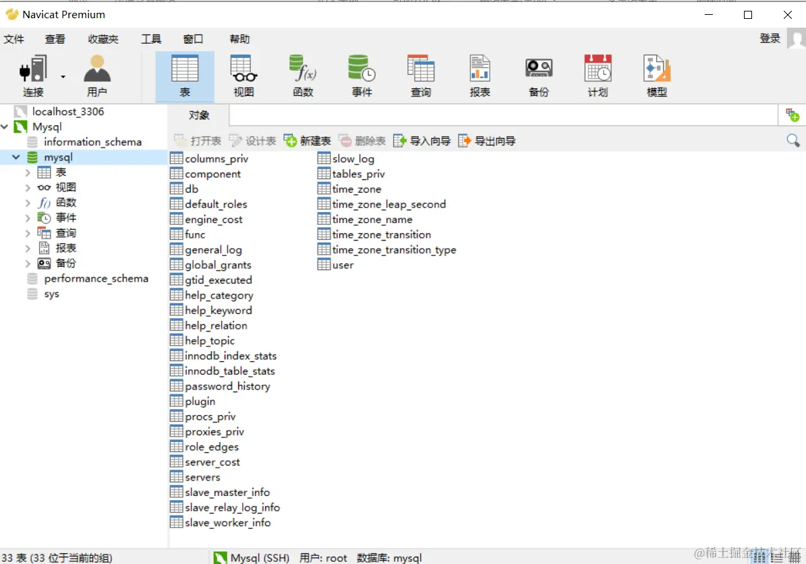Open the 查看 (View) menu
806x564 pixels.
pos(55,39)
